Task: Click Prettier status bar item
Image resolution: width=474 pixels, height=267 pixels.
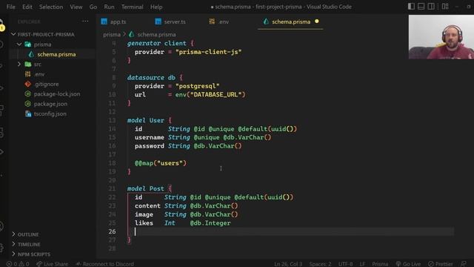Action: point(441,264)
